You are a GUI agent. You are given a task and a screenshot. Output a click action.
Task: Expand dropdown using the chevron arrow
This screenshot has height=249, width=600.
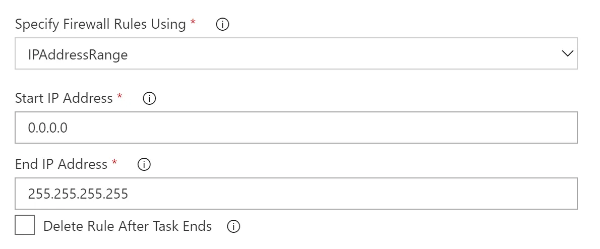point(567,53)
